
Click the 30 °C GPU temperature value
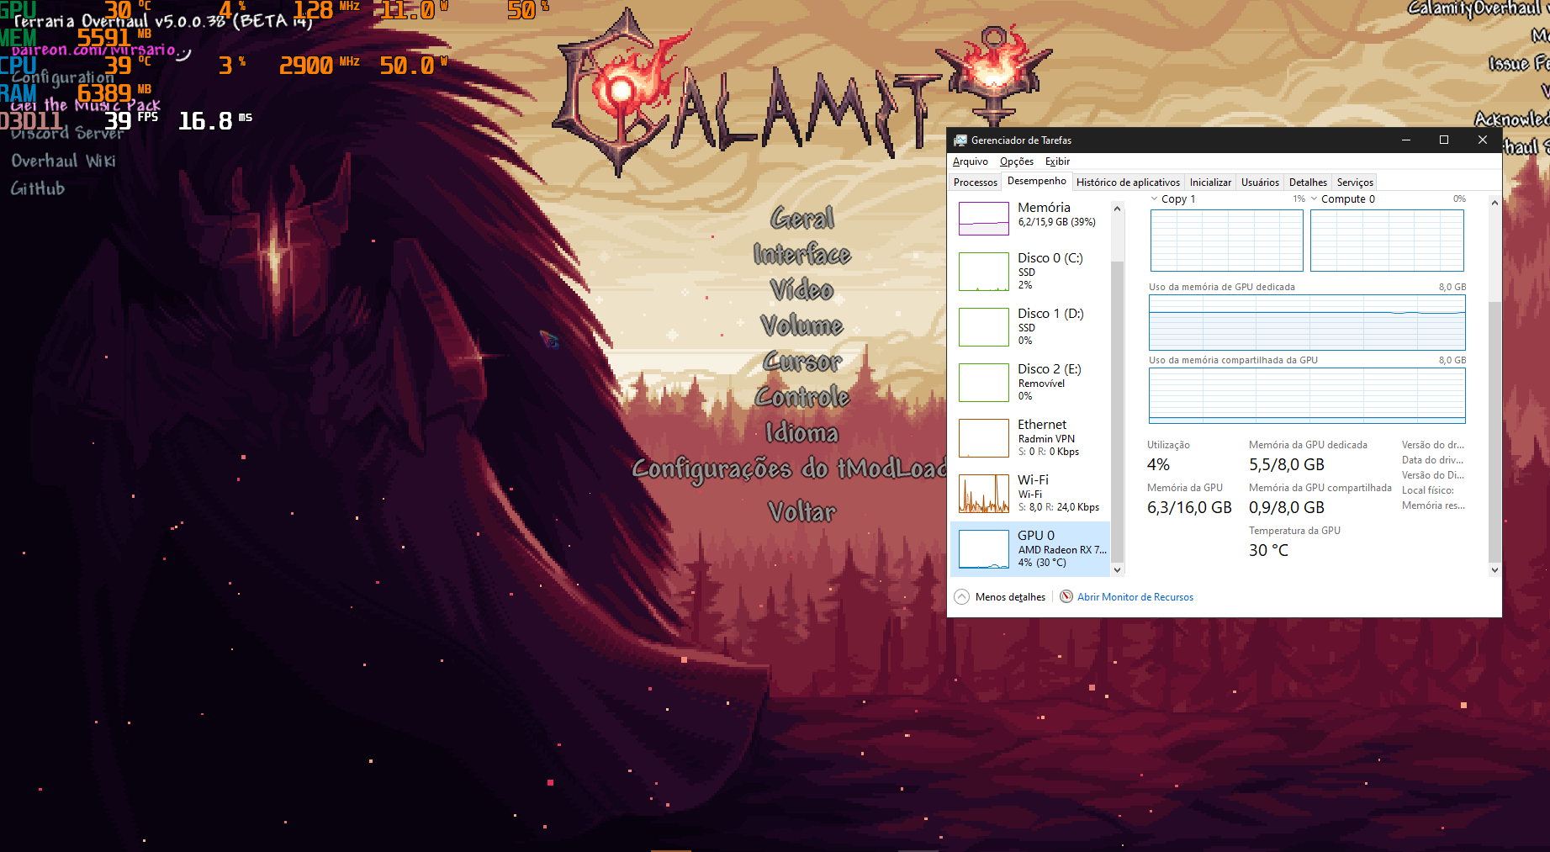[x=1268, y=550]
